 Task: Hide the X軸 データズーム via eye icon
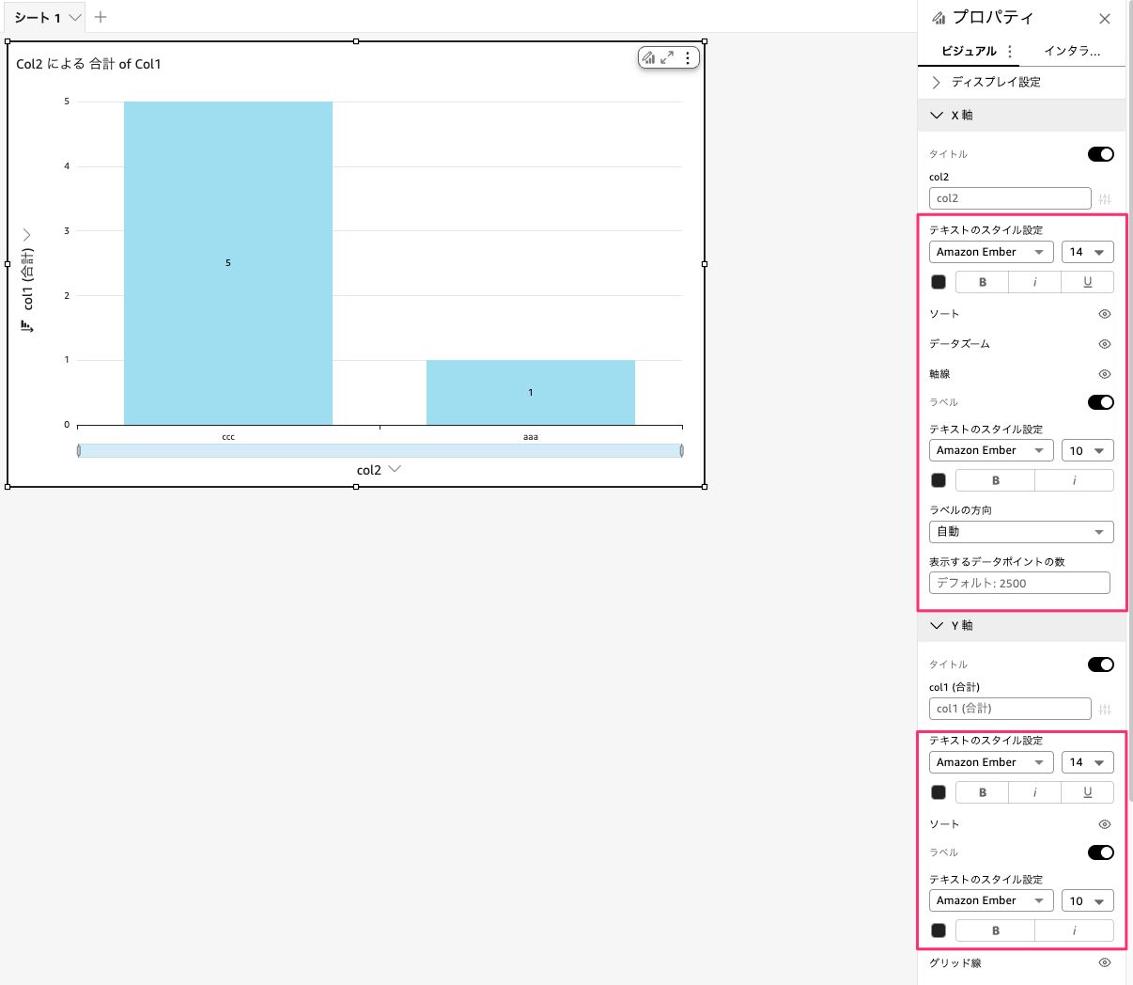(1105, 344)
